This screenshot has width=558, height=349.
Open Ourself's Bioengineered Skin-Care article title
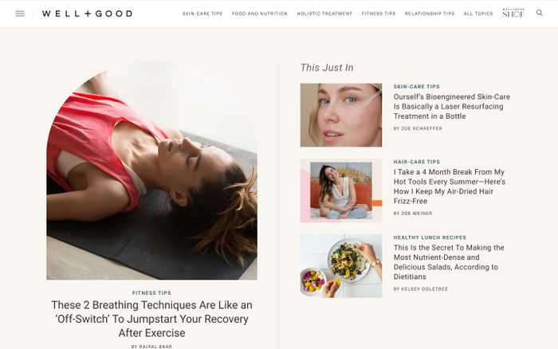(x=452, y=106)
